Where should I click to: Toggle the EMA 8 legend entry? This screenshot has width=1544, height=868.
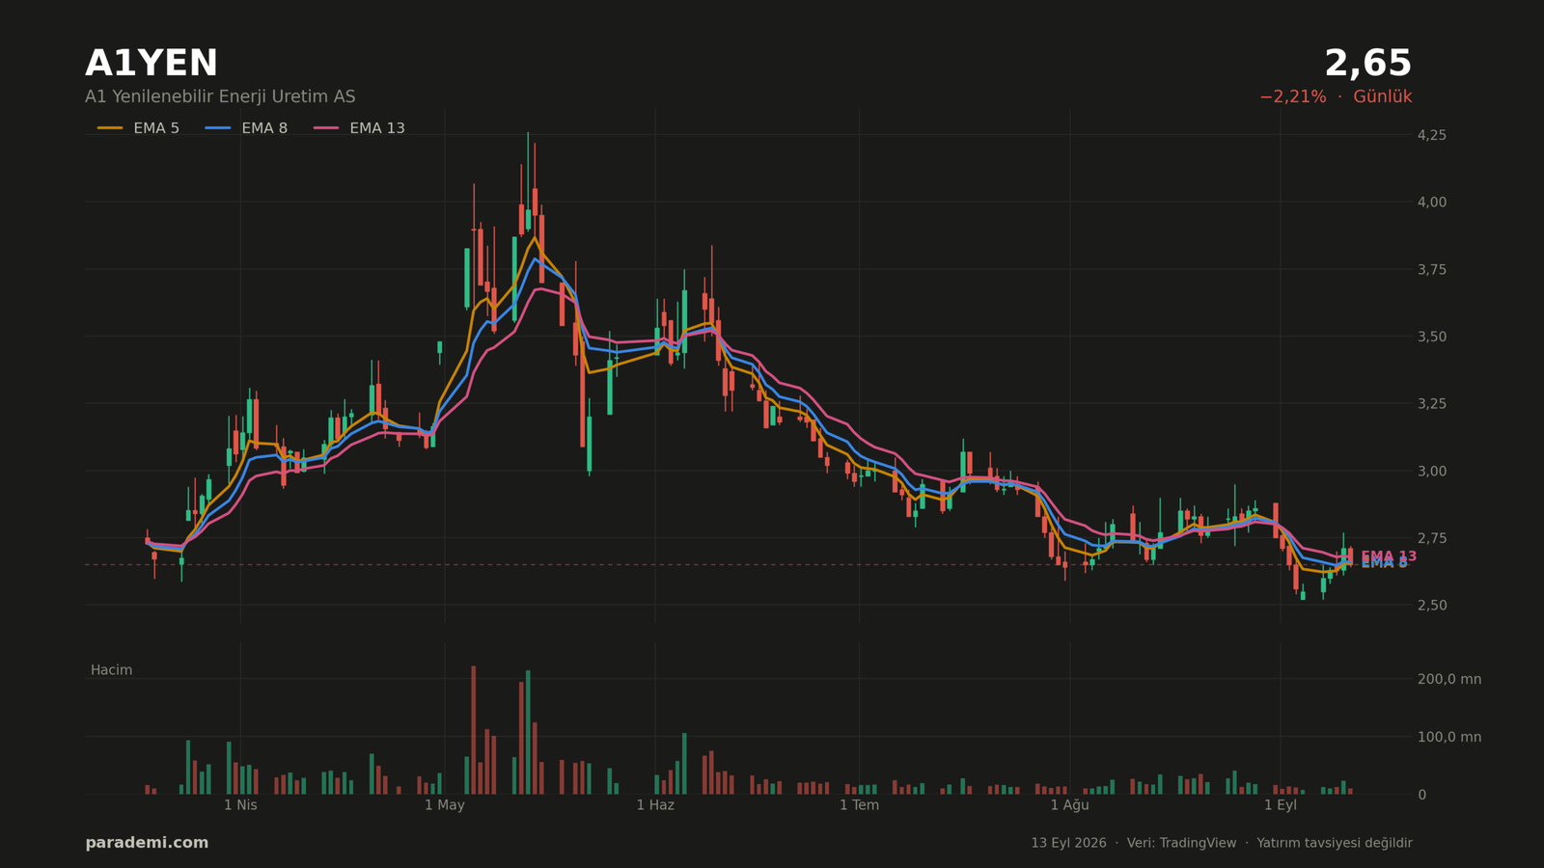(246, 128)
